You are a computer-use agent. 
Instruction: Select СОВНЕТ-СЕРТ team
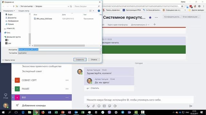42,80
